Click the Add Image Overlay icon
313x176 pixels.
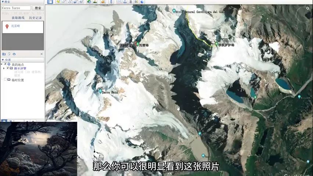click(75, 2)
